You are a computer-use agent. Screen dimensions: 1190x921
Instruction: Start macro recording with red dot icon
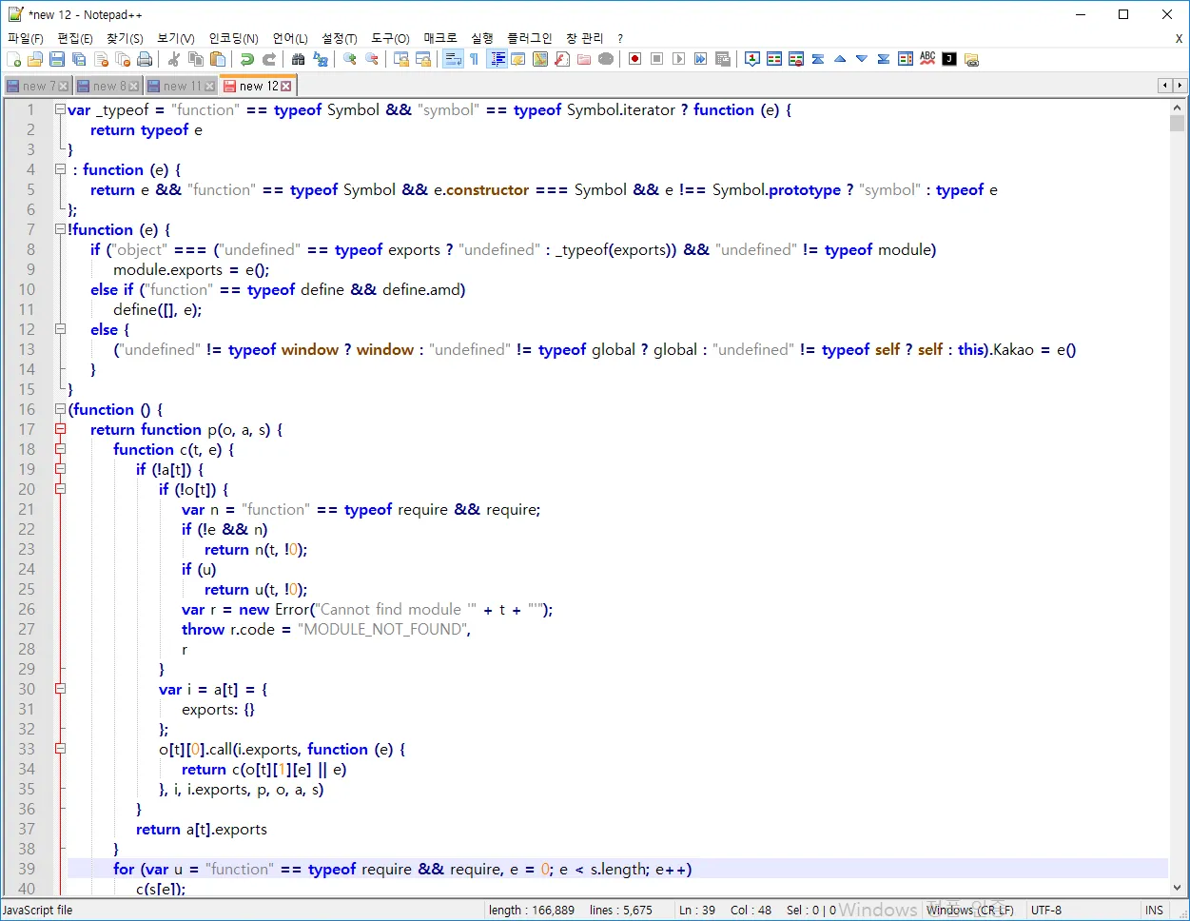tap(635, 59)
